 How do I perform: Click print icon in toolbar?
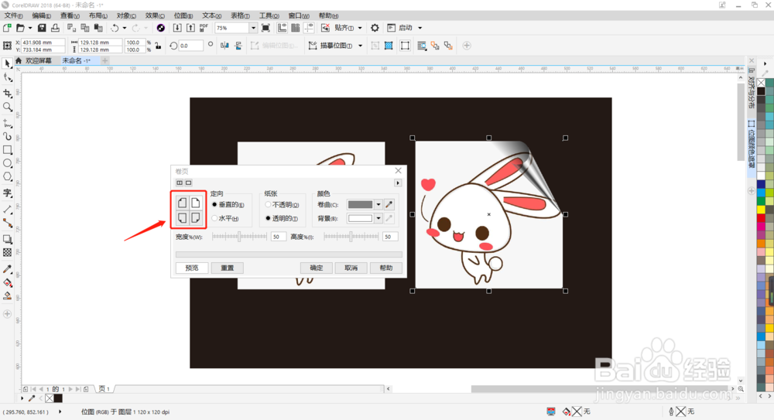[55, 28]
